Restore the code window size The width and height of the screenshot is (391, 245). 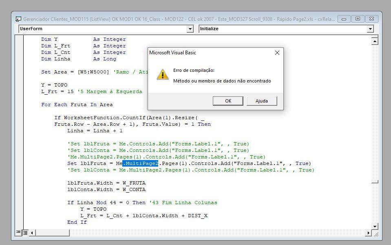point(358,19)
